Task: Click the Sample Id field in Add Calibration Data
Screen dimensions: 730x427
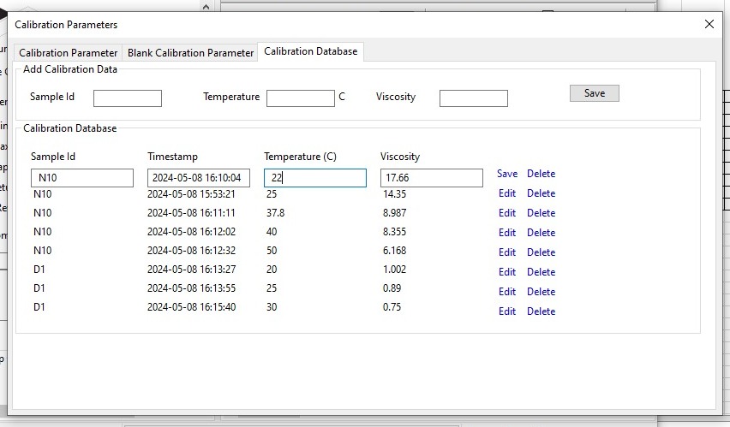Action: pos(127,98)
